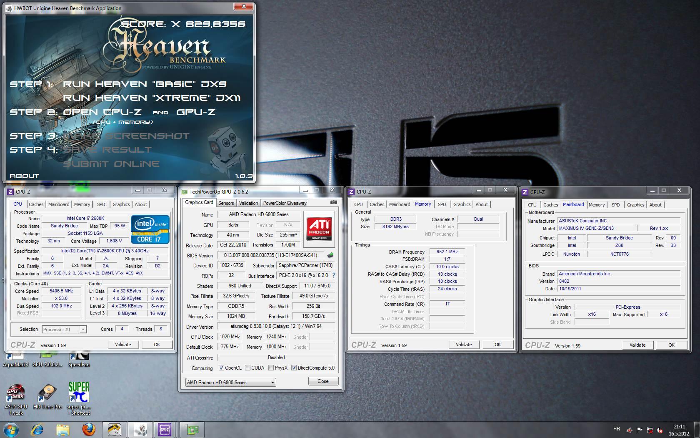Screen dimensions: 700x438
Task: Click the GPU Clock 1020 MHz field
Action: coord(230,337)
